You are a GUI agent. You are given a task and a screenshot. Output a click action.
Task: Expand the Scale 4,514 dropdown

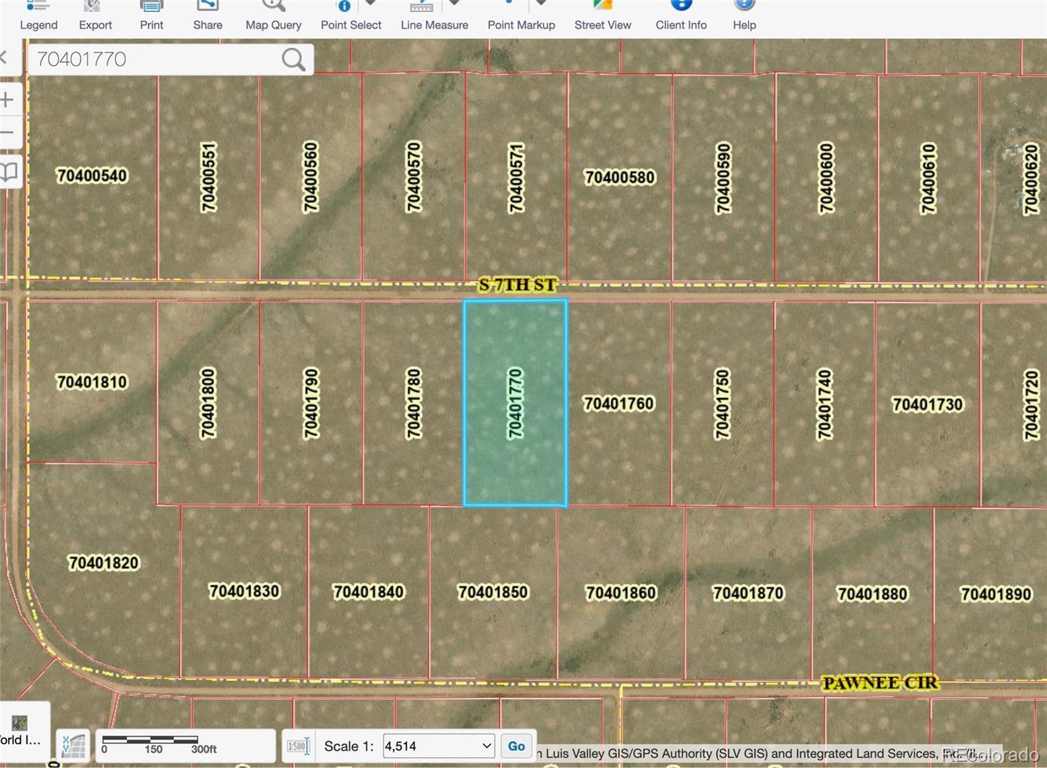[x=486, y=746]
